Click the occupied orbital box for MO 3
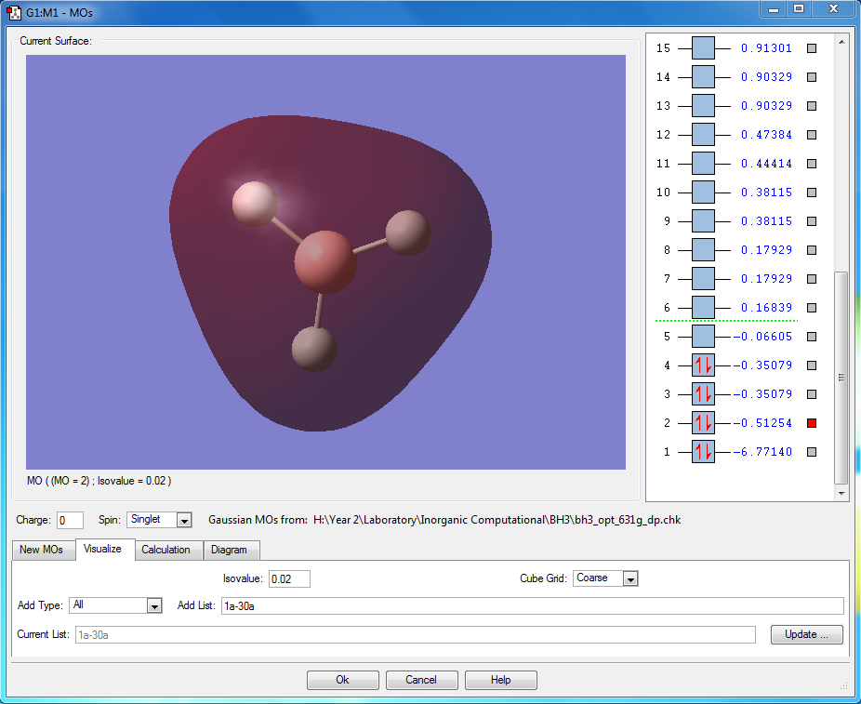861x704 pixels. point(703,394)
